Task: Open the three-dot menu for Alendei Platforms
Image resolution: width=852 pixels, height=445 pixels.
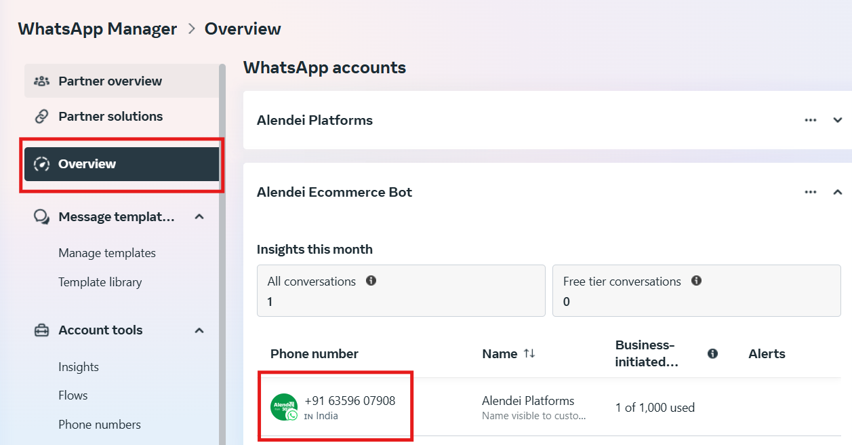Action: click(x=811, y=120)
